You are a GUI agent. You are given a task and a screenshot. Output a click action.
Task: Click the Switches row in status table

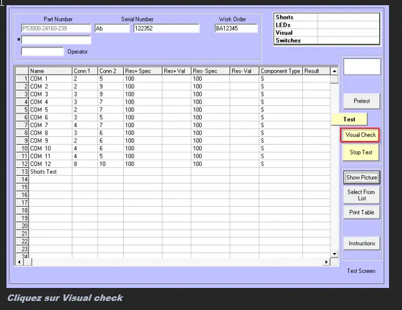click(327, 40)
